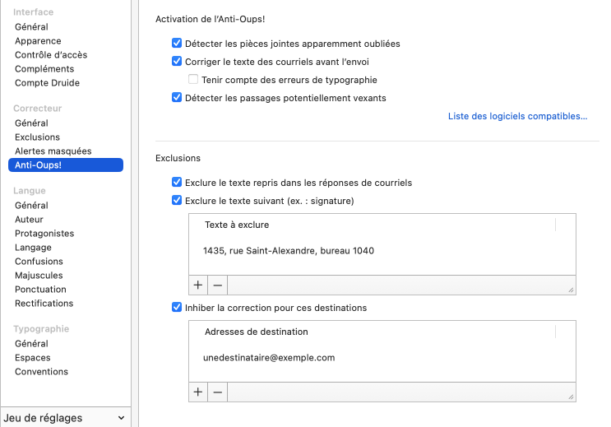Enable 'Tenir compte des erreurs de typographie'
This screenshot has height=427, width=611.
[193, 81]
